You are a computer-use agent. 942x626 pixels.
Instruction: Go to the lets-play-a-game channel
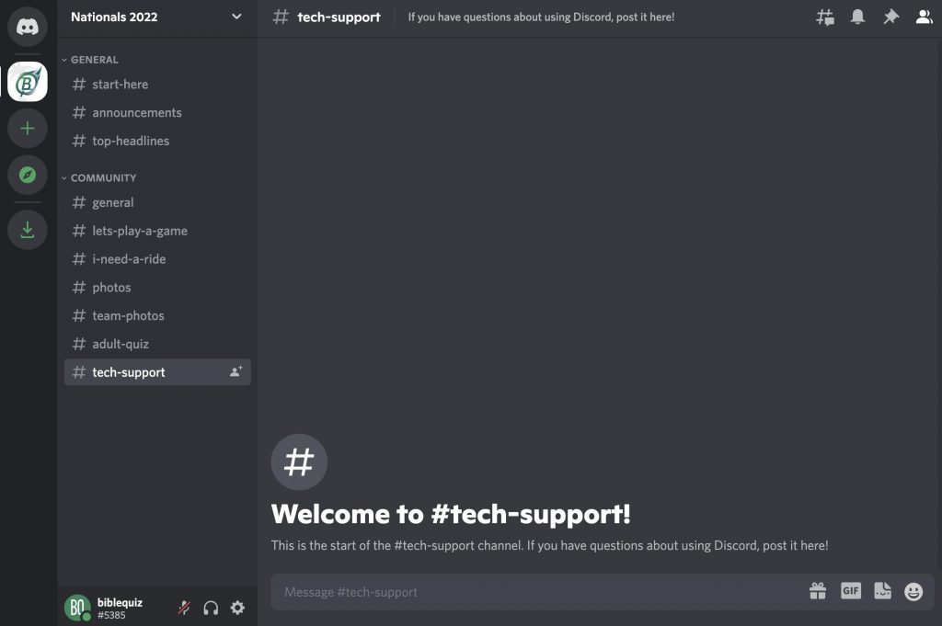coord(140,231)
